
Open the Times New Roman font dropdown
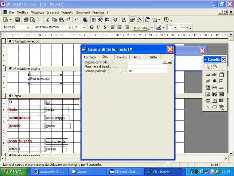point(70,27)
